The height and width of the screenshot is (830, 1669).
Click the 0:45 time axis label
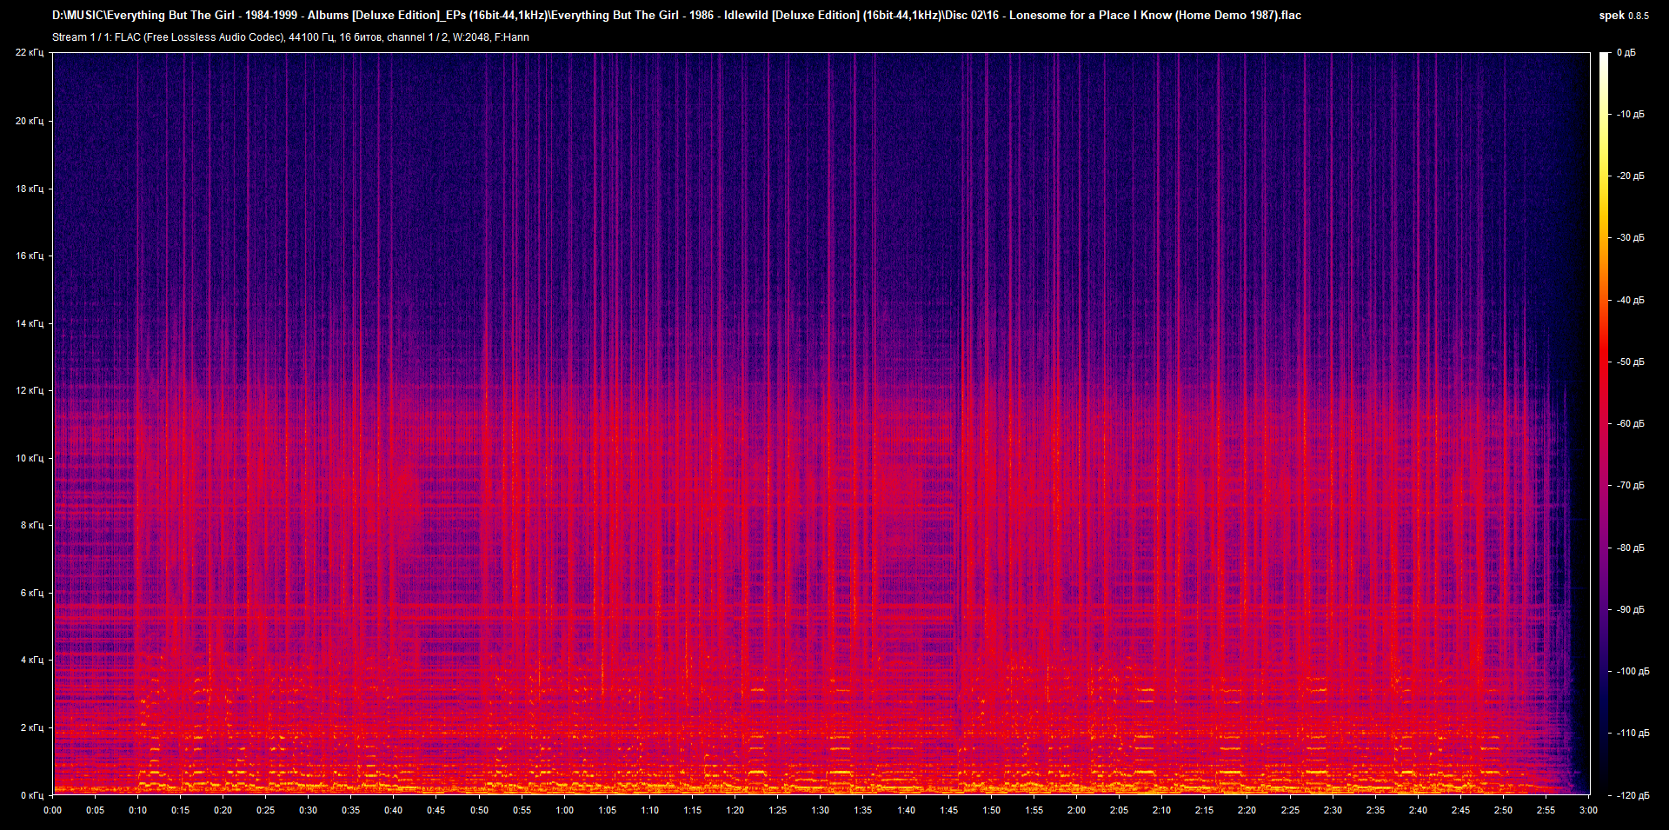pyautogui.click(x=436, y=810)
